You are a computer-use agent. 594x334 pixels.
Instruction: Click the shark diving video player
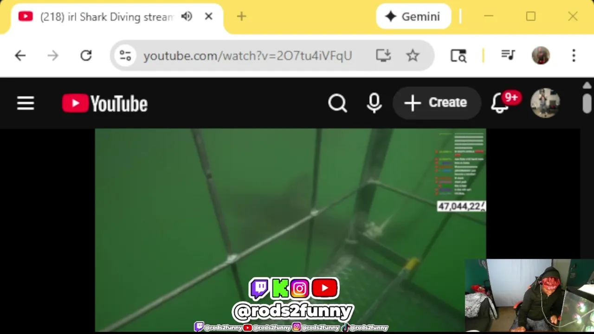click(x=291, y=230)
